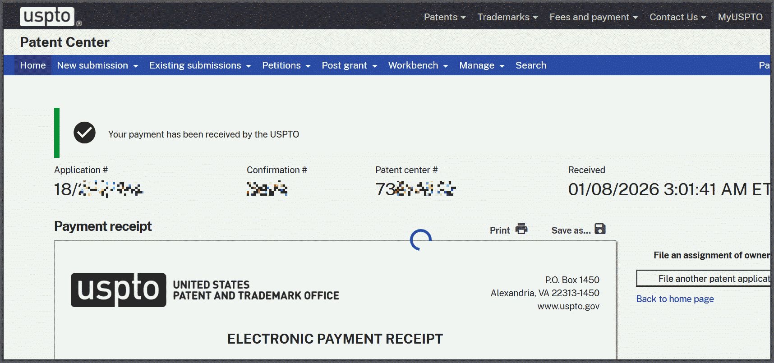774x363 pixels.
Task: Open the New submission menu
Action: click(x=97, y=65)
